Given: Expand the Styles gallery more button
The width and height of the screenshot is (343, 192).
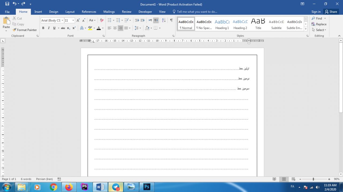Looking at the screenshot, I should point(306,29).
